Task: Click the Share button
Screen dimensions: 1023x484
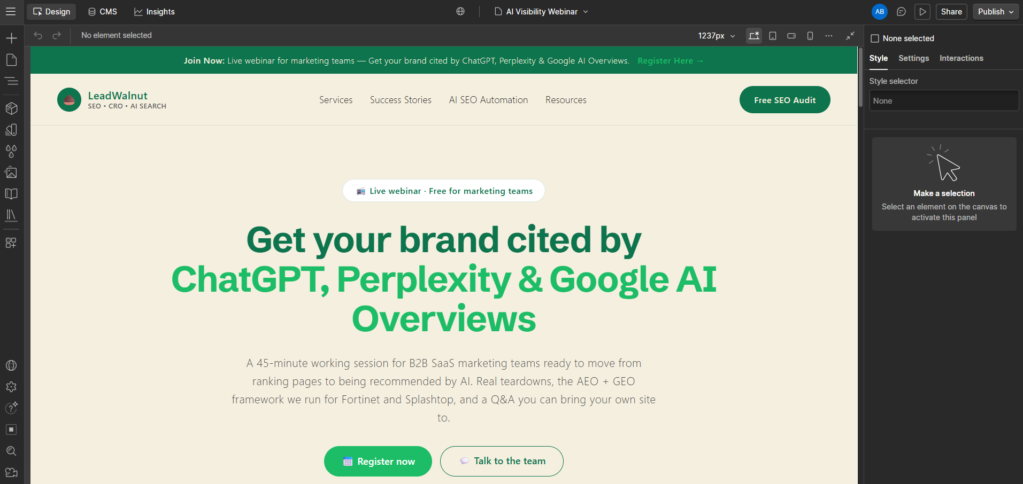Action: pos(951,11)
